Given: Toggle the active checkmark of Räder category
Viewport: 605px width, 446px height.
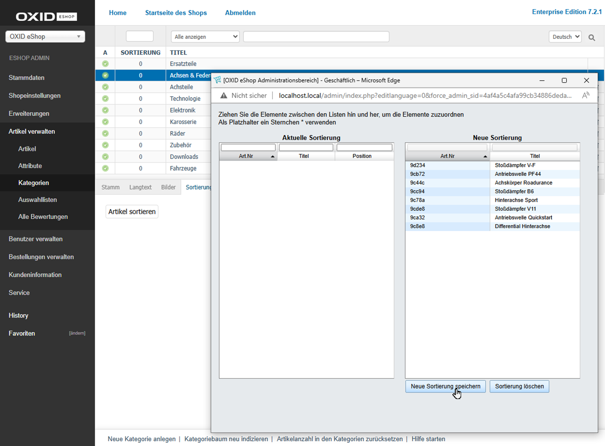Looking at the screenshot, I should point(105,133).
